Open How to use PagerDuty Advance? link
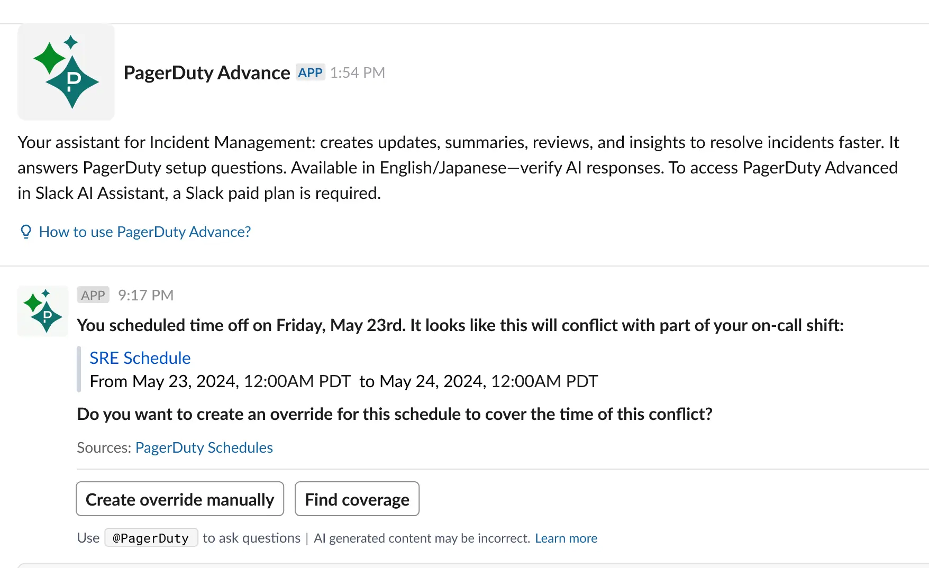The image size is (929, 568). click(x=145, y=232)
